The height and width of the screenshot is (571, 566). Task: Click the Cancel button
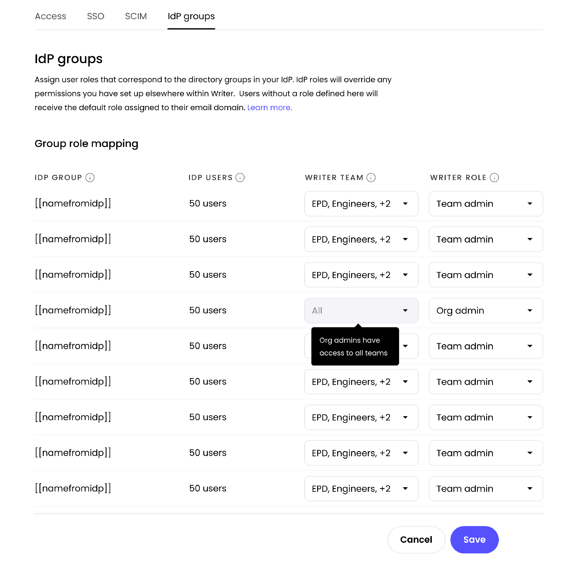[x=416, y=539]
